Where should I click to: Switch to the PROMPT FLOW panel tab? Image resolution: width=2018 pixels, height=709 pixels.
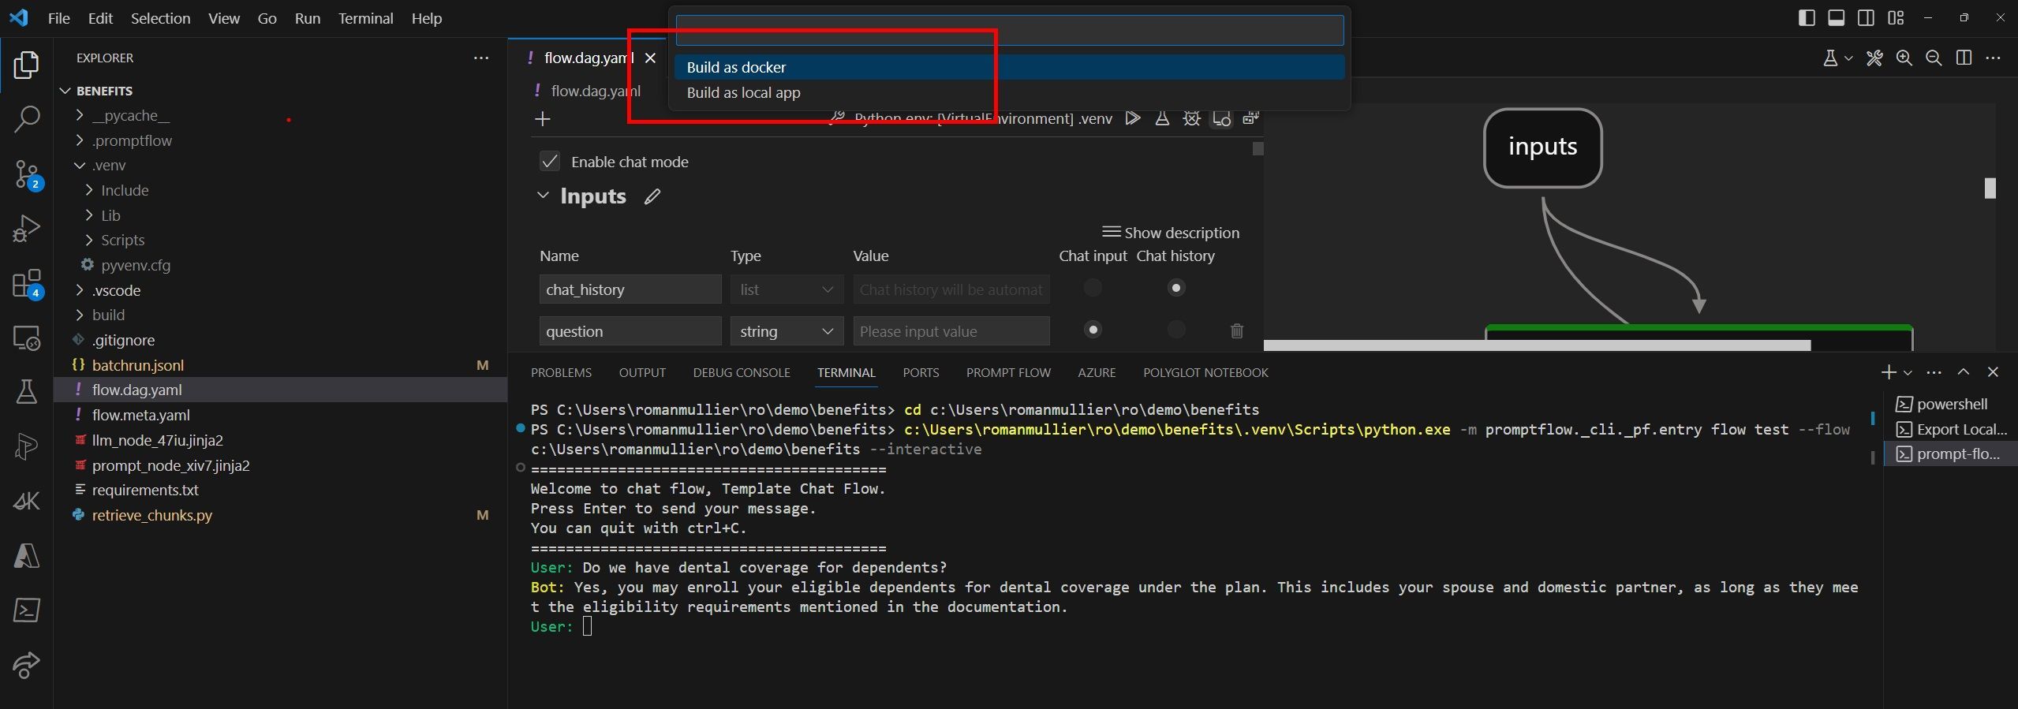1008,373
